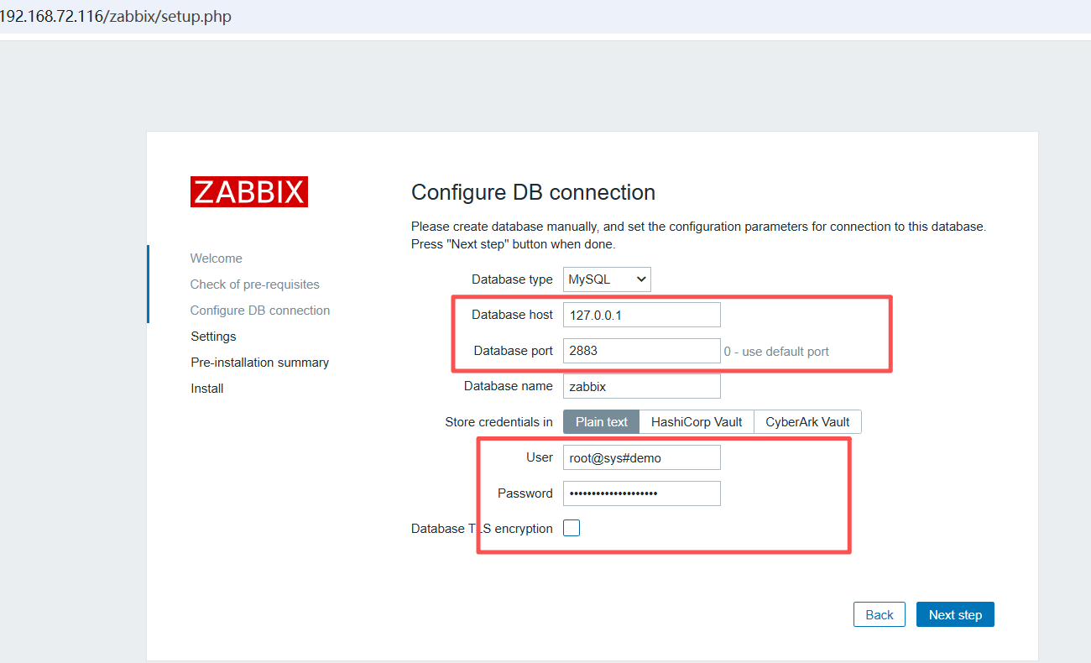Screen dimensions: 1091x663
Task: Jump to the Settings step in the sidebar
Action: (213, 337)
